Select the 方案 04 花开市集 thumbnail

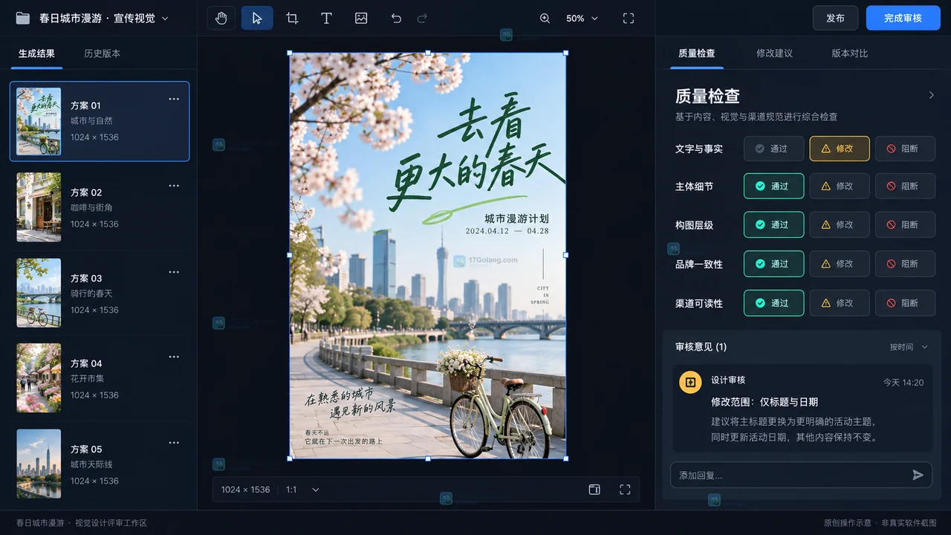point(39,378)
